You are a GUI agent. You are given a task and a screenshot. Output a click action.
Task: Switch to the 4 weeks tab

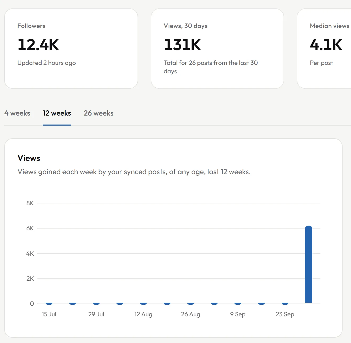[17, 113]
